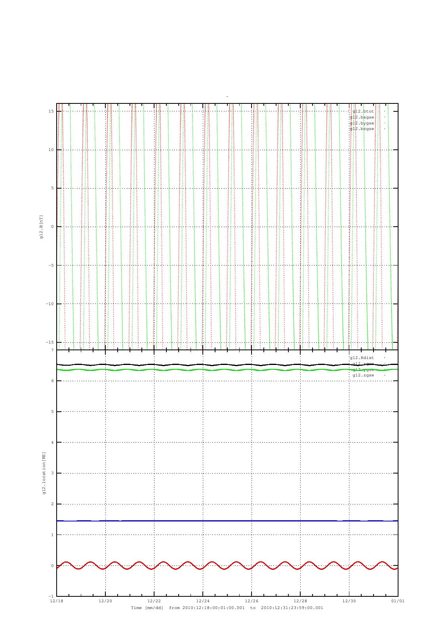Click the 12/26 date tick label
This screenshot has width=448, height=634.
(252, 601)
